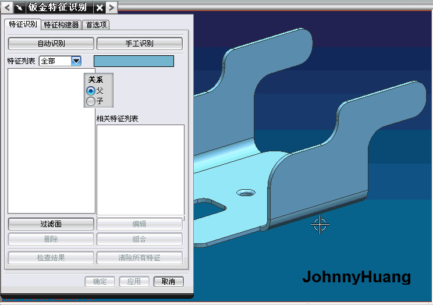
Task: Open the 特征构建器 tab
Action: click(x=61, y=25)
